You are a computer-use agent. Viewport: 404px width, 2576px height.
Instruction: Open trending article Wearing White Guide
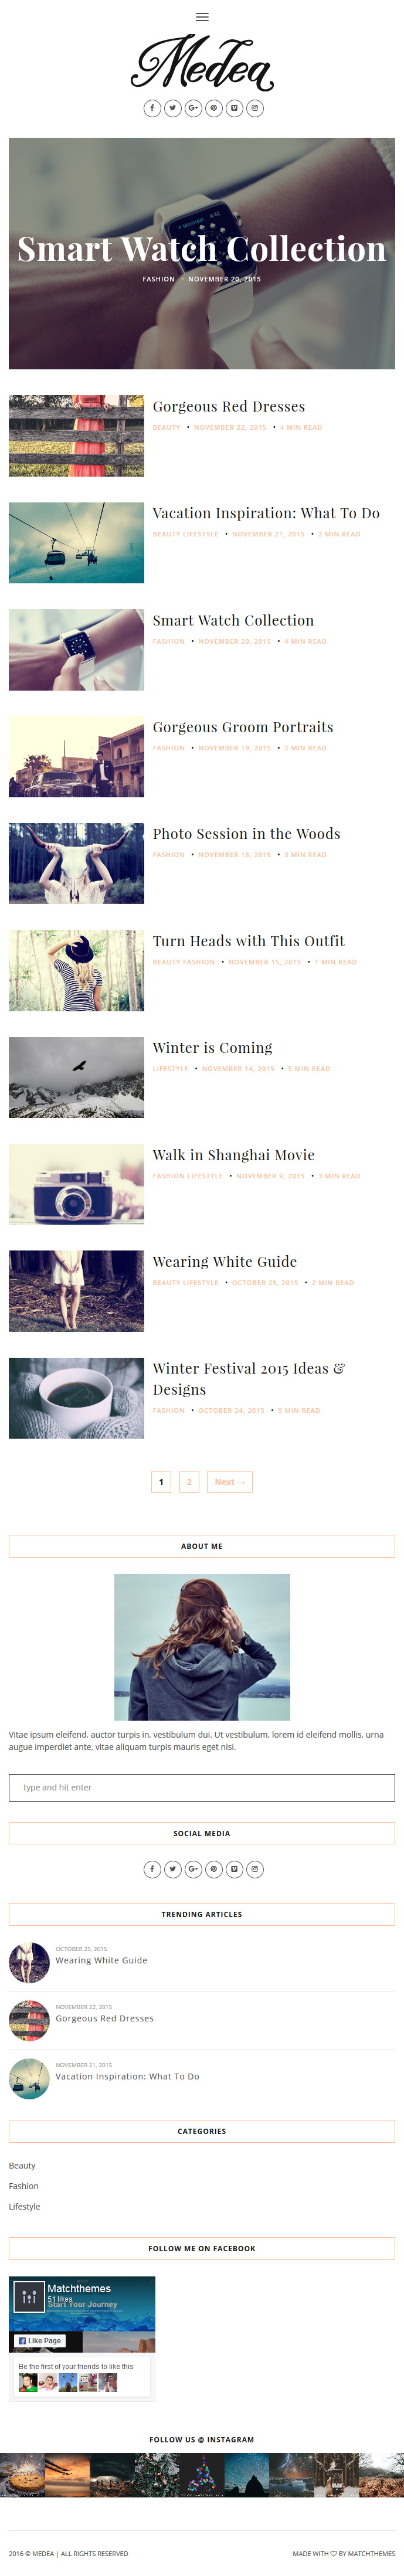point(101,1960)
